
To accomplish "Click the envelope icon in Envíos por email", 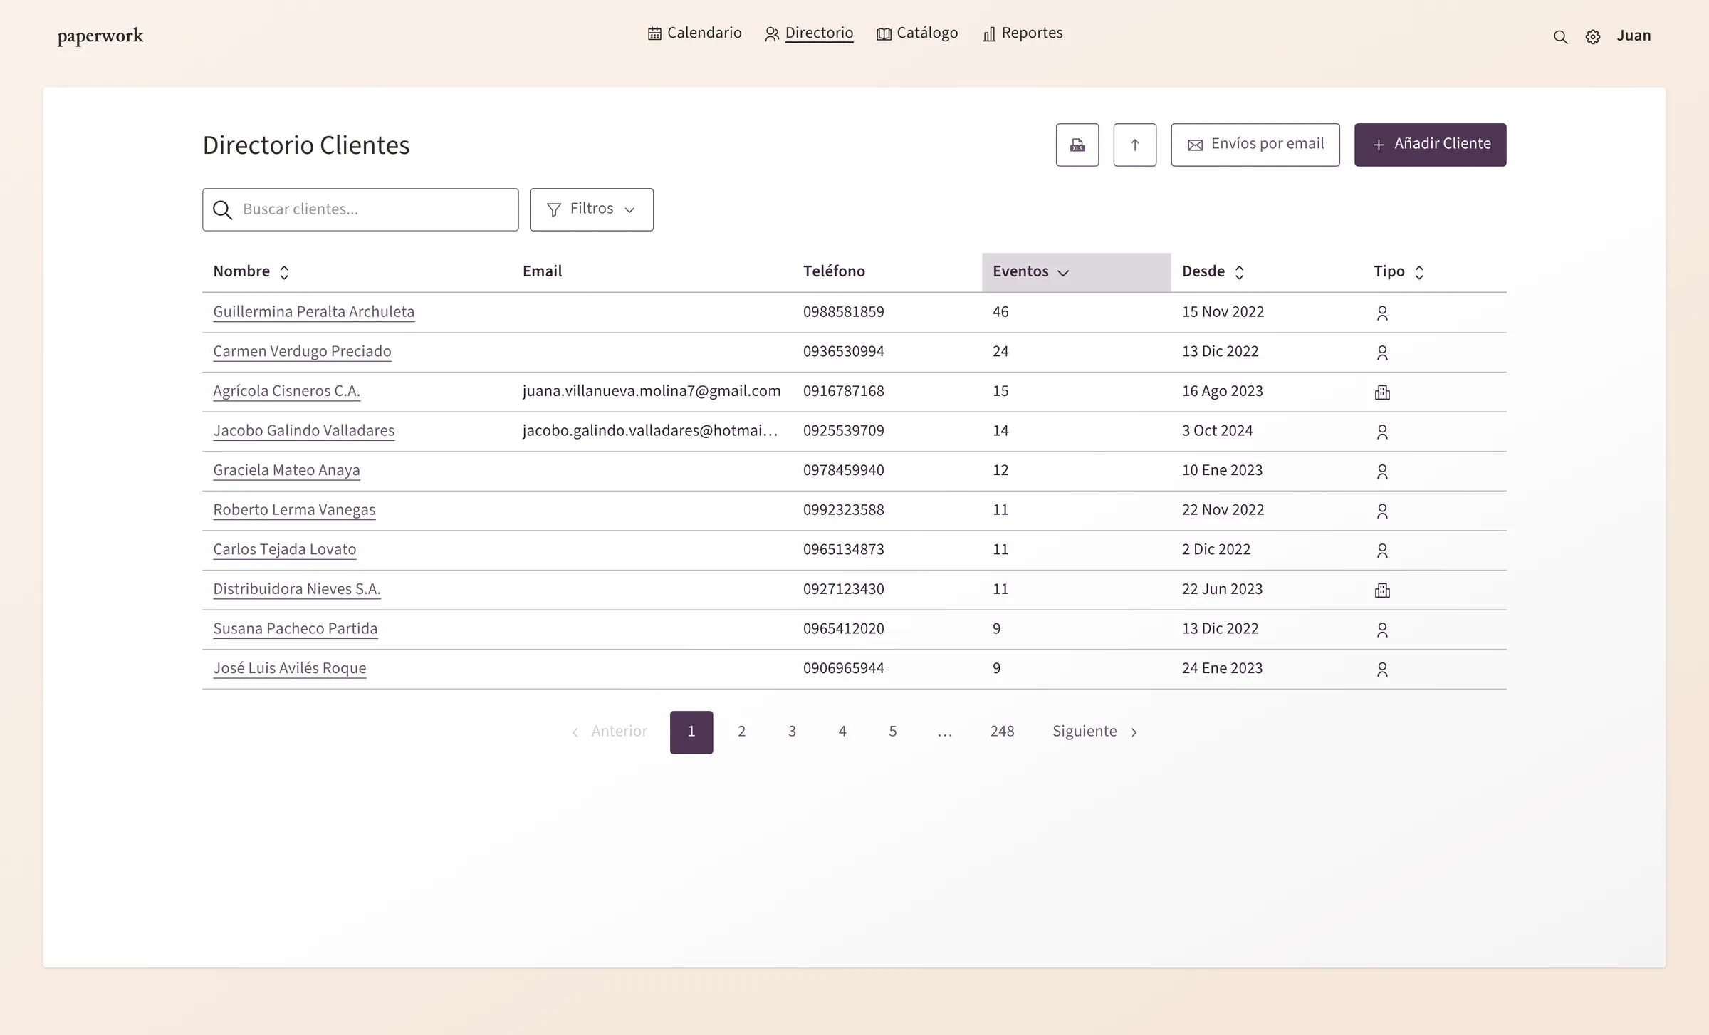I will click(1195, 145).
